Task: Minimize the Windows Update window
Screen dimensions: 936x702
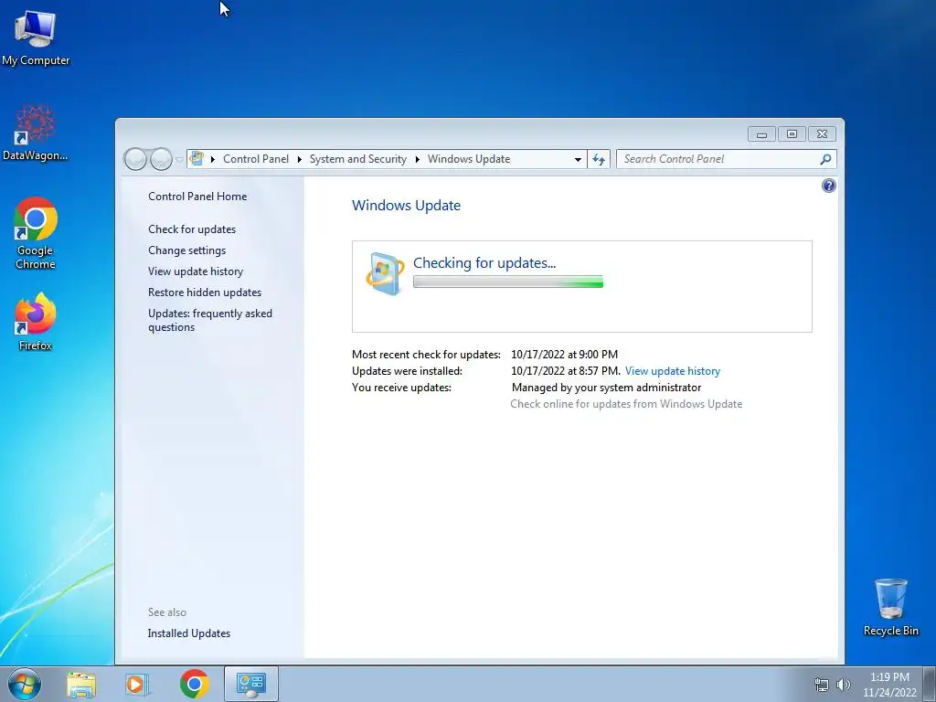Action: (761, 134)
